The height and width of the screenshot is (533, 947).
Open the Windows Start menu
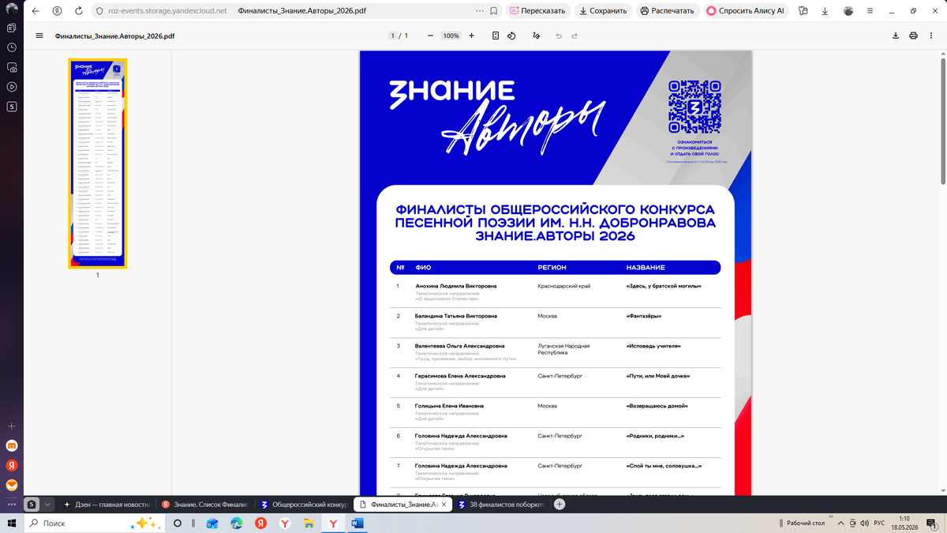11,523
